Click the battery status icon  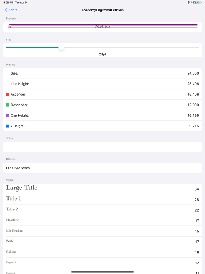tap(199, 2)
